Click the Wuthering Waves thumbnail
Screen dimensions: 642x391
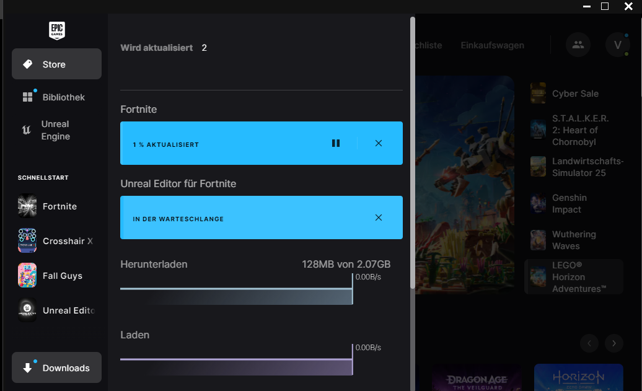tap(538, 240)
